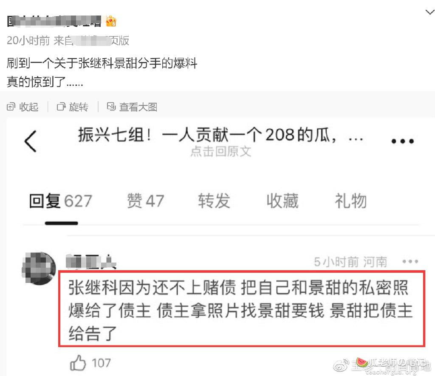Viewport: 435px width, 376px height.
Task: Collapse the image with 收起
Action: point(23,107)
